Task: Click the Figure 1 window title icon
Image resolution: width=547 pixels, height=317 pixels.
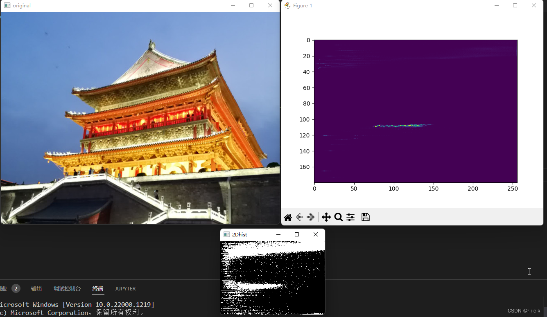Action: click(288, 5)
